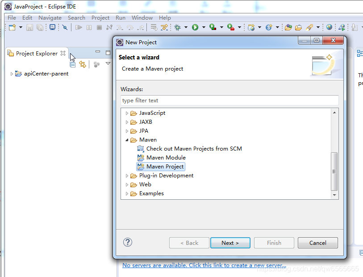Toggle Link with Editor in Project Explorer

(83, 64)
